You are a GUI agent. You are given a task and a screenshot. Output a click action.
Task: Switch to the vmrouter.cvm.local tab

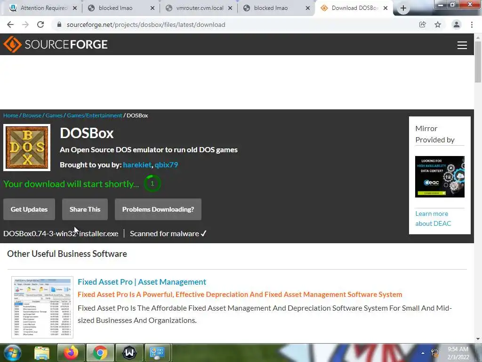(x=200, y=8)
